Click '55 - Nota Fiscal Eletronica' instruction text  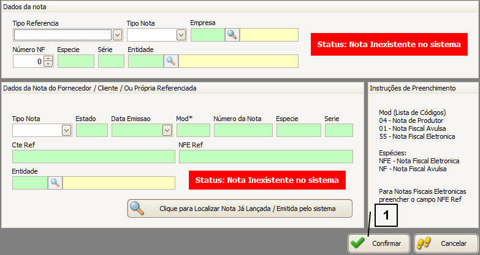417,136
